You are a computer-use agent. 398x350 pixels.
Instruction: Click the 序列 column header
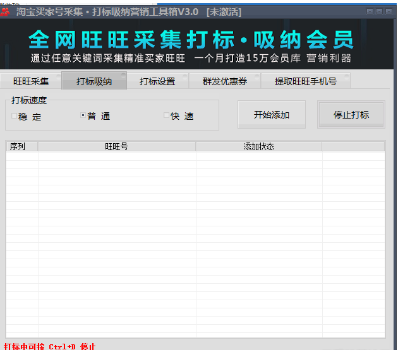click(x=22, y=146)
